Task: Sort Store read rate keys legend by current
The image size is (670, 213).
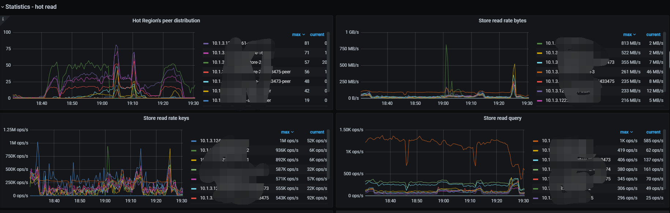Action: (317, 132)
